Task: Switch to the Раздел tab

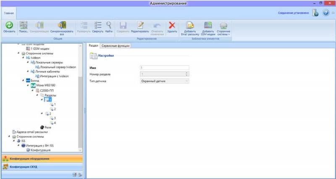Action: [93, 46]
